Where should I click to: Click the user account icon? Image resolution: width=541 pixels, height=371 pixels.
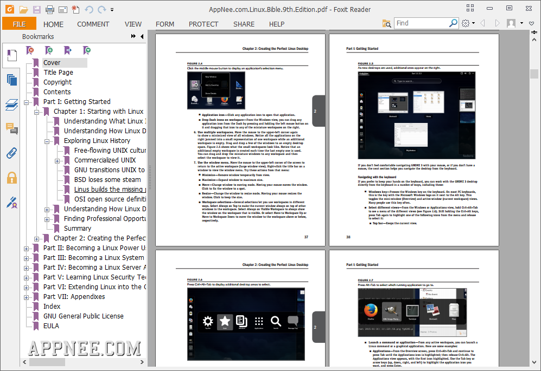[x=511, y=23]
